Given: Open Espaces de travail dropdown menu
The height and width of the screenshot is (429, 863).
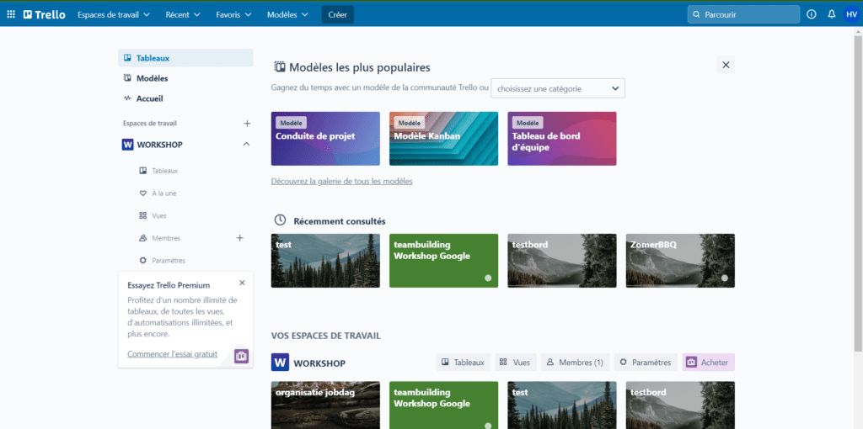Looking at the screenshot, I should click(114, 15).
